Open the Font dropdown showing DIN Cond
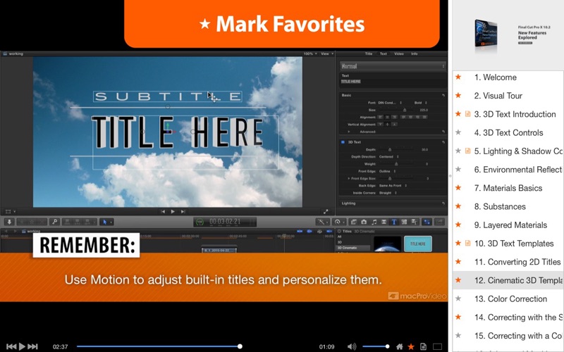The width and height of the screenshot is (564, 352). pos(390,103)
